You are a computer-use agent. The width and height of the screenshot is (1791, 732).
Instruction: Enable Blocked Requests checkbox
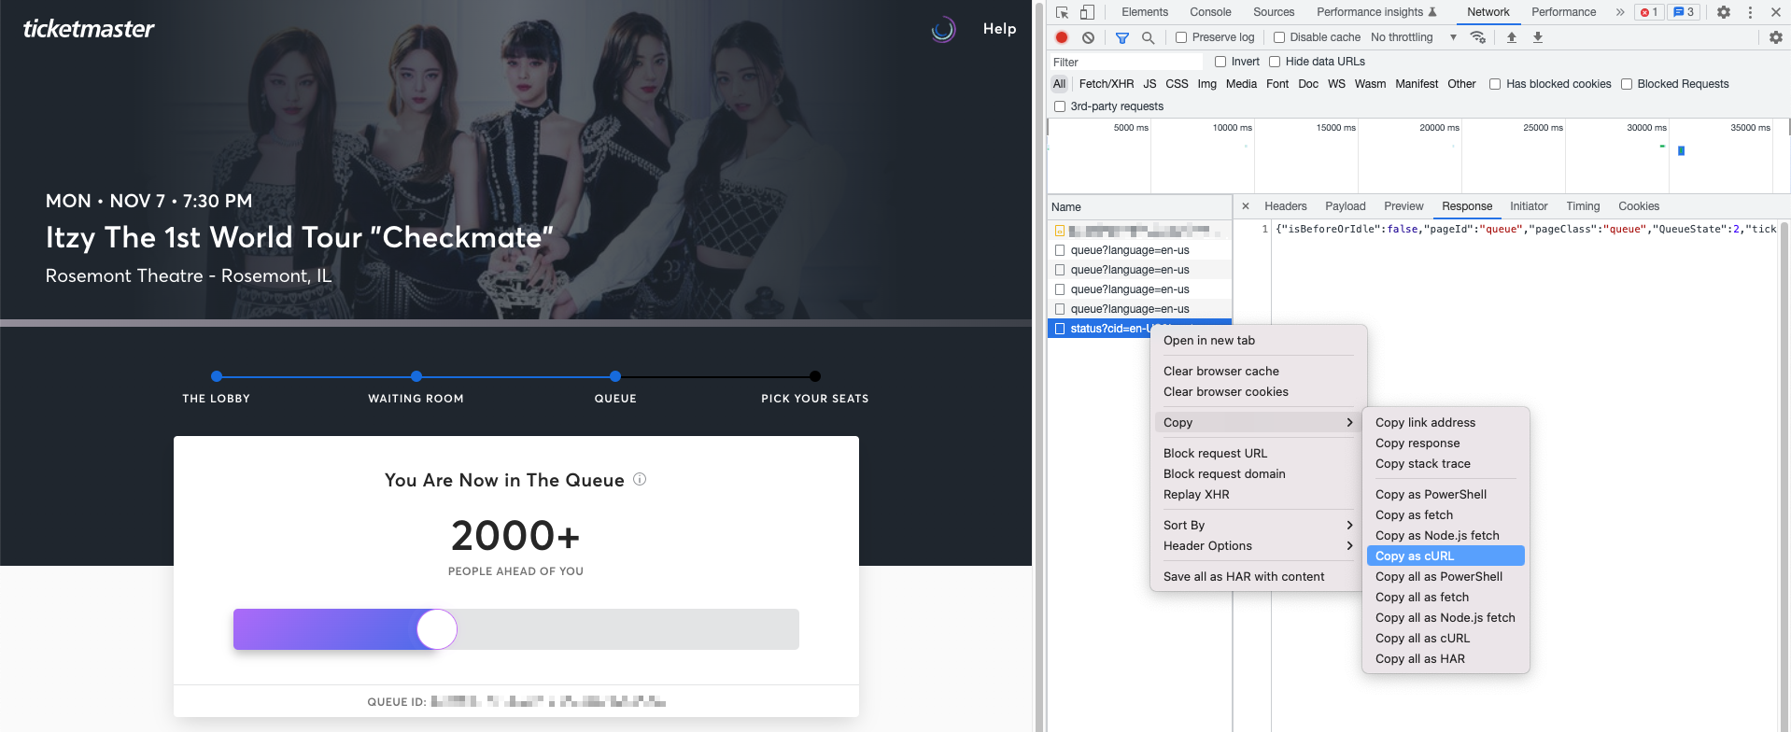(1627, 84)
